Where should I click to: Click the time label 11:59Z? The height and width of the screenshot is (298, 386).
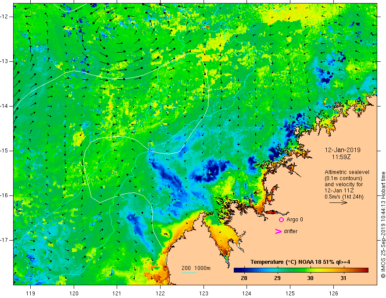coord(341,156)
